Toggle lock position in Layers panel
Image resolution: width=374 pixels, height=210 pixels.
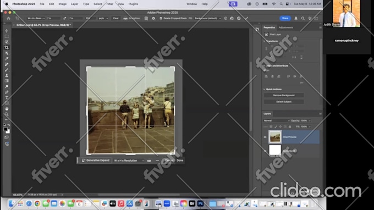tap(280, 127)
